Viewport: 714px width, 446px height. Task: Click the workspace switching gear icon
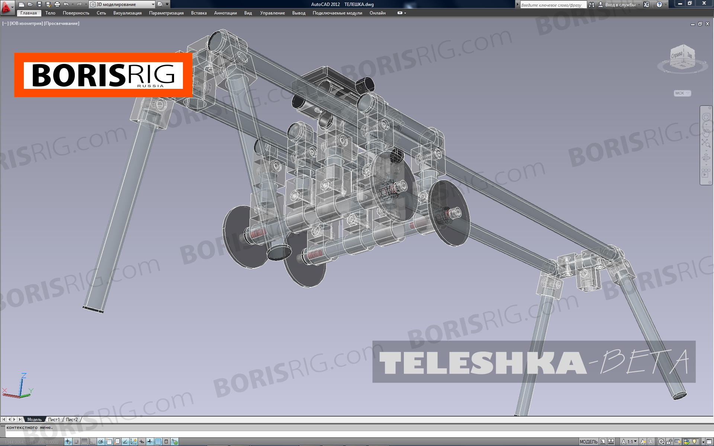tap(661, 442)
